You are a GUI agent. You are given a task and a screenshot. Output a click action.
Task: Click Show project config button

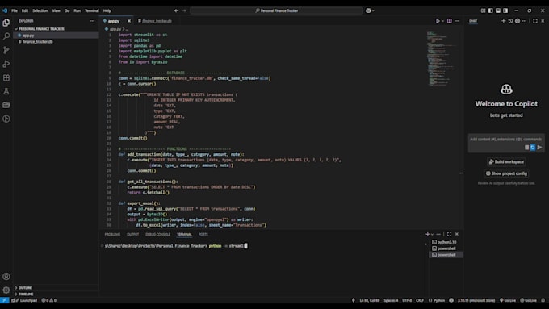tap(506, 173)
